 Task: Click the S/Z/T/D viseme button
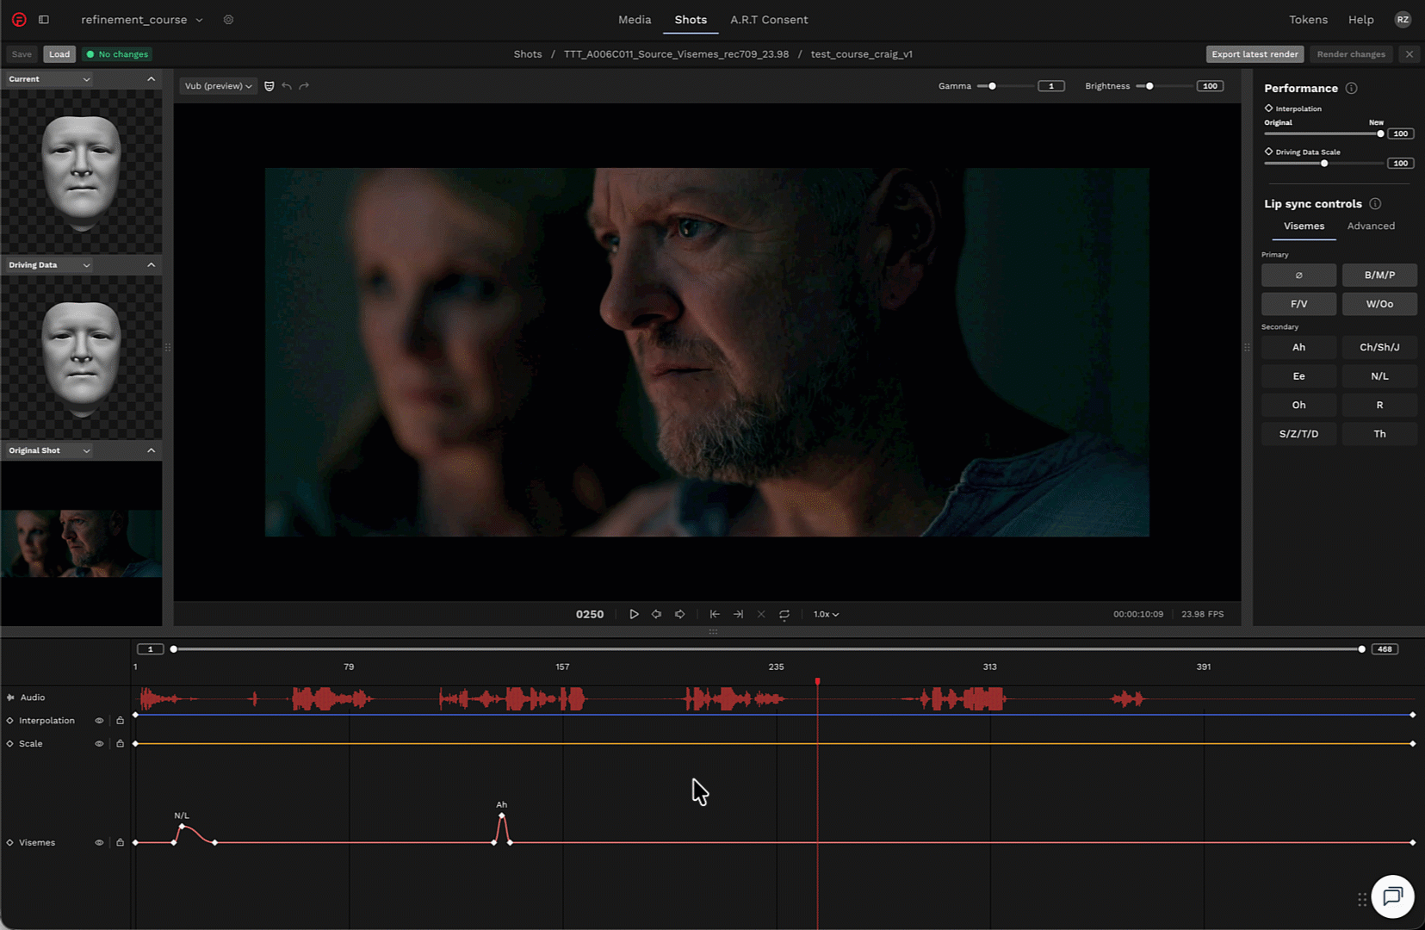coord(1298,434)
